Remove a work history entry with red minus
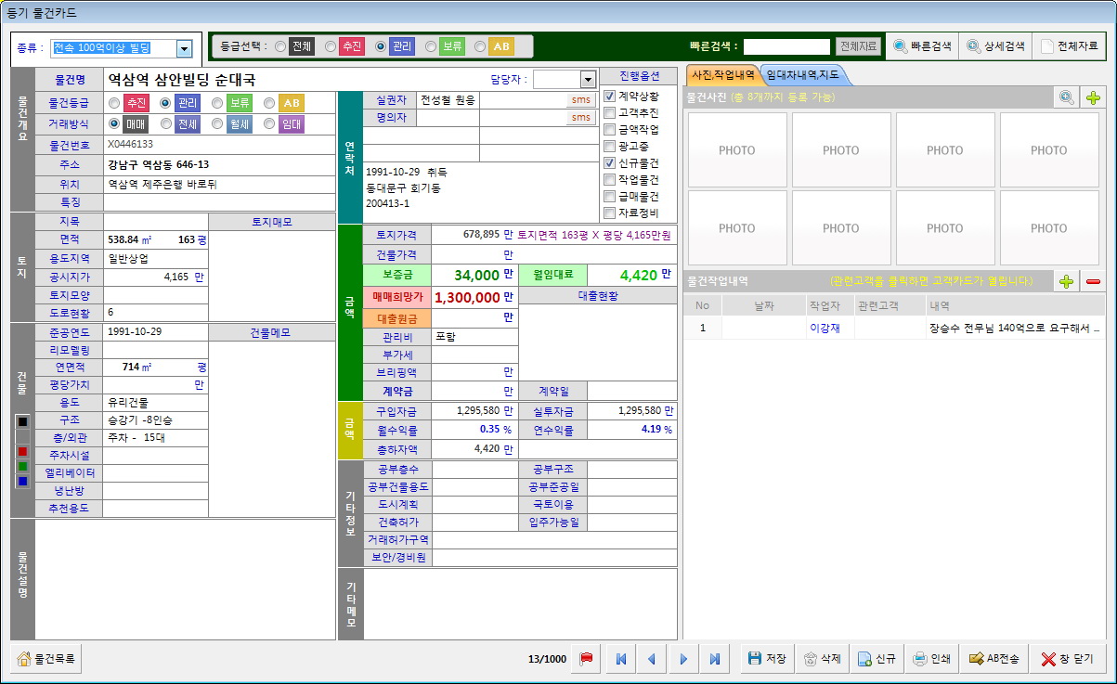 tap(1093, 281)
